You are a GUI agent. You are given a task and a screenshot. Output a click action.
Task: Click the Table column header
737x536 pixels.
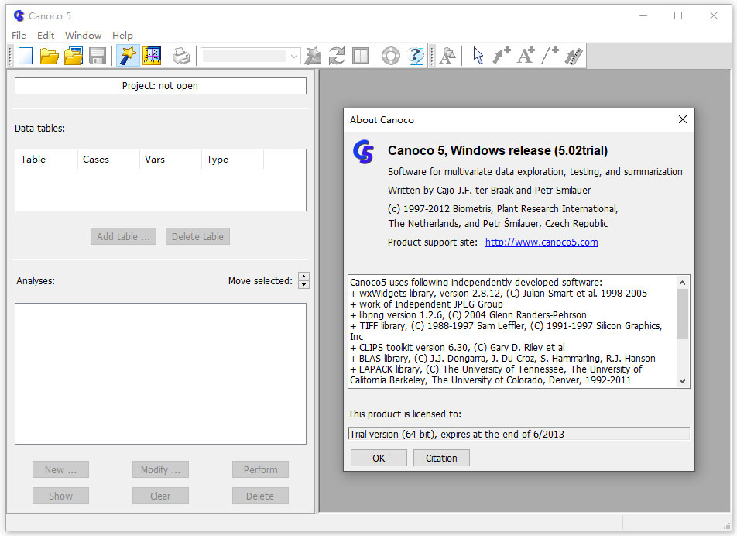[46, 160]
